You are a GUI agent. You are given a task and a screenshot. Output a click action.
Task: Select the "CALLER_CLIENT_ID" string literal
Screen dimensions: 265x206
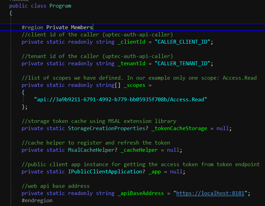point(184,42)
